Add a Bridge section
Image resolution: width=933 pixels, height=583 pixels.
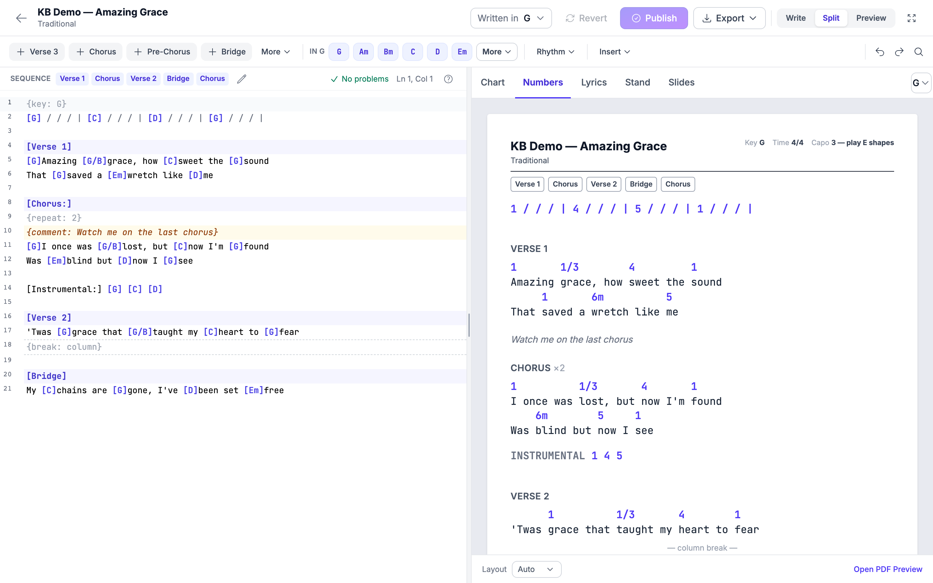pos(226,52)
